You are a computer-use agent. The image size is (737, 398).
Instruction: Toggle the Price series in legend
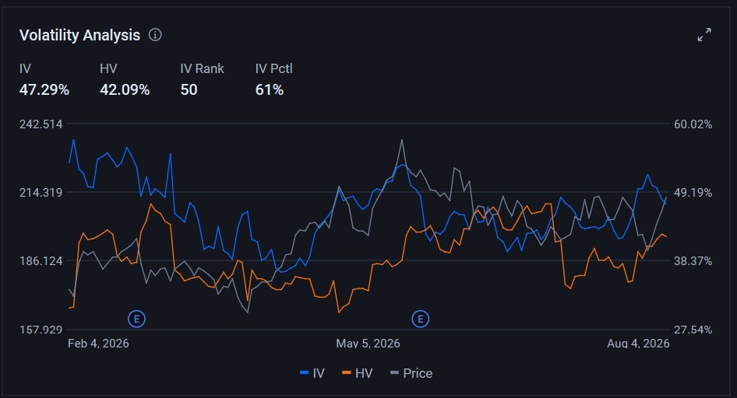coord(411,373)
